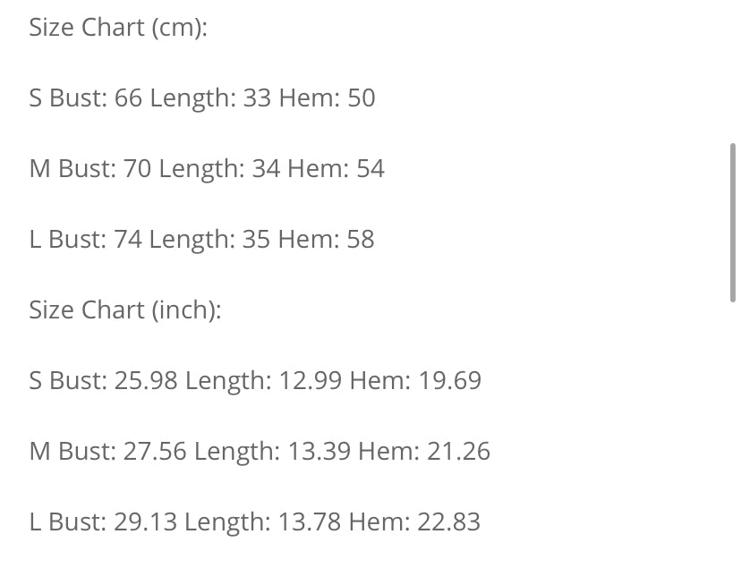Screen dimensions: 741x568
Task: Click the "Size Chart (cm):" heading
Action: [118, 28]
